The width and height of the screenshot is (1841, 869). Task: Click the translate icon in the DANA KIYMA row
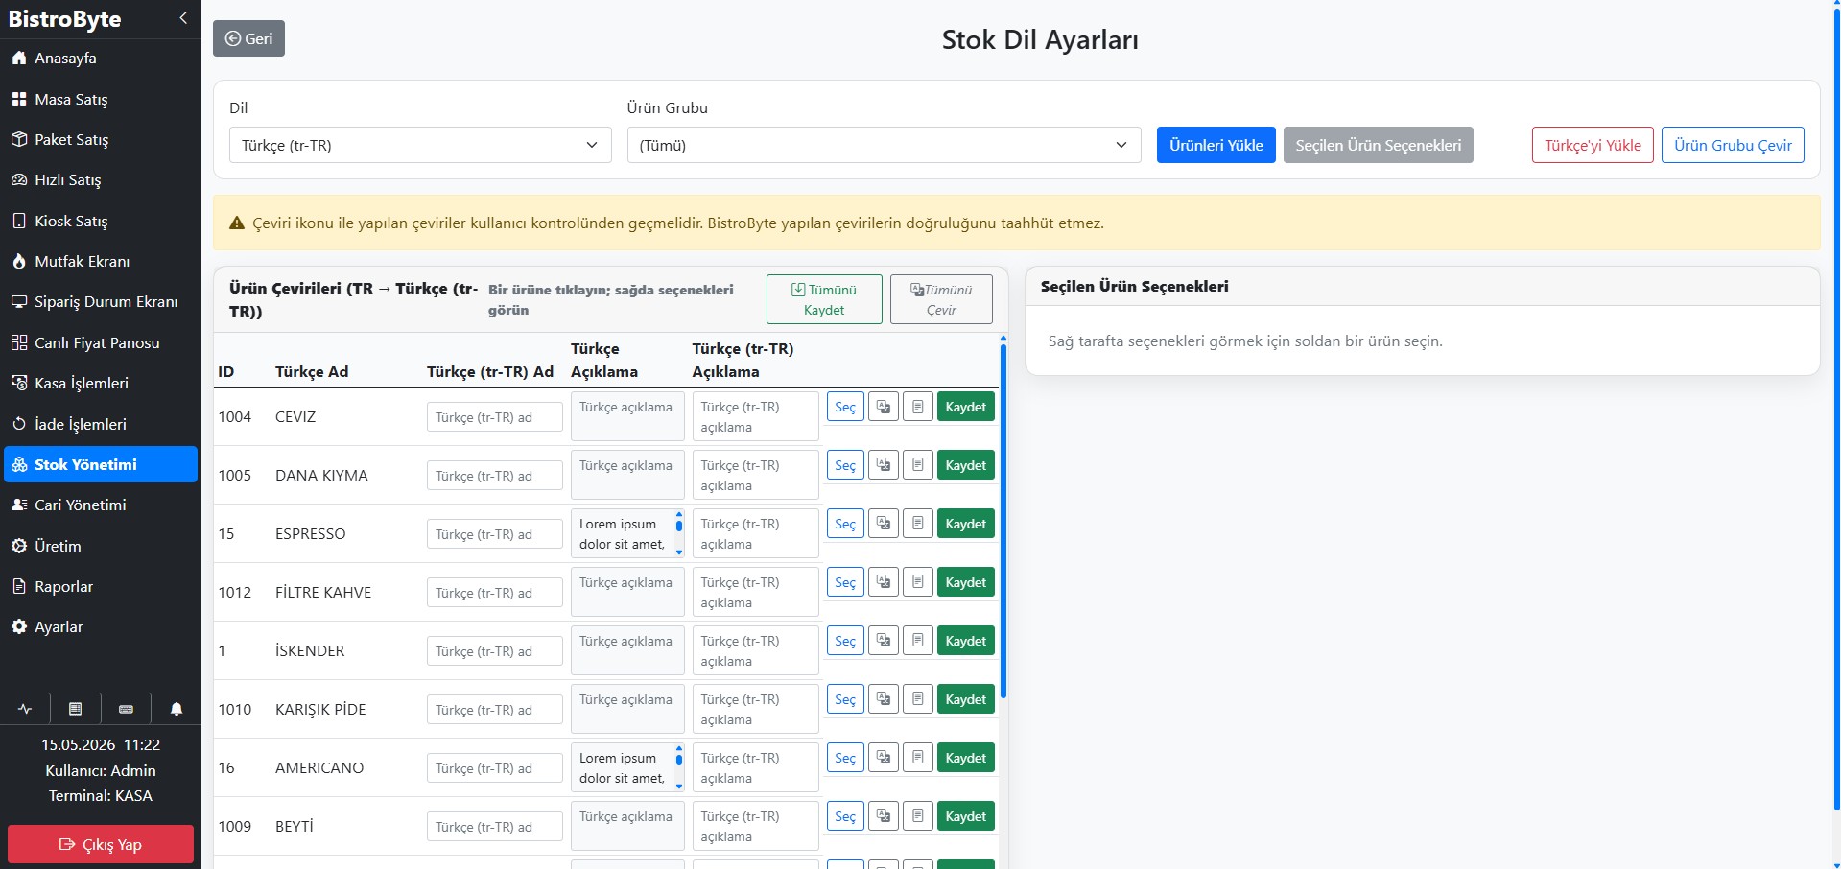tap(884, 465)
